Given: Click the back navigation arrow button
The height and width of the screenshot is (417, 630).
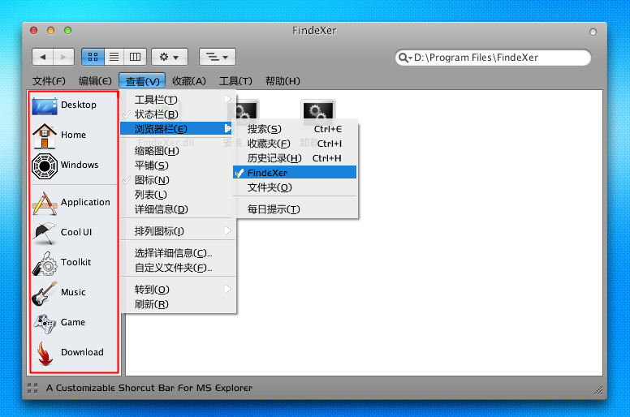Looking at the screenshot, I should 42,57.
